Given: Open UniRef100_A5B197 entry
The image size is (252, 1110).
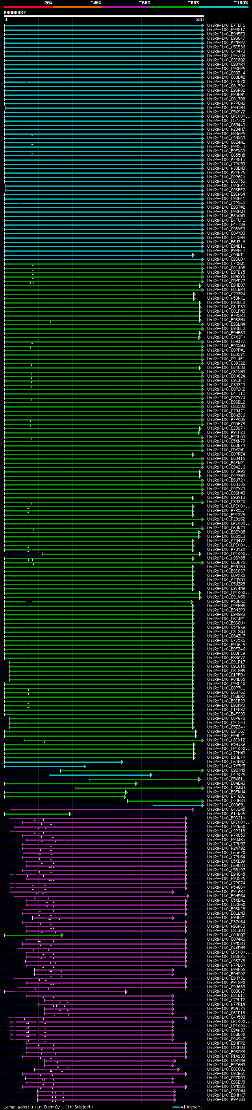Looking at the screenshot, I should (x=226, y=869).
